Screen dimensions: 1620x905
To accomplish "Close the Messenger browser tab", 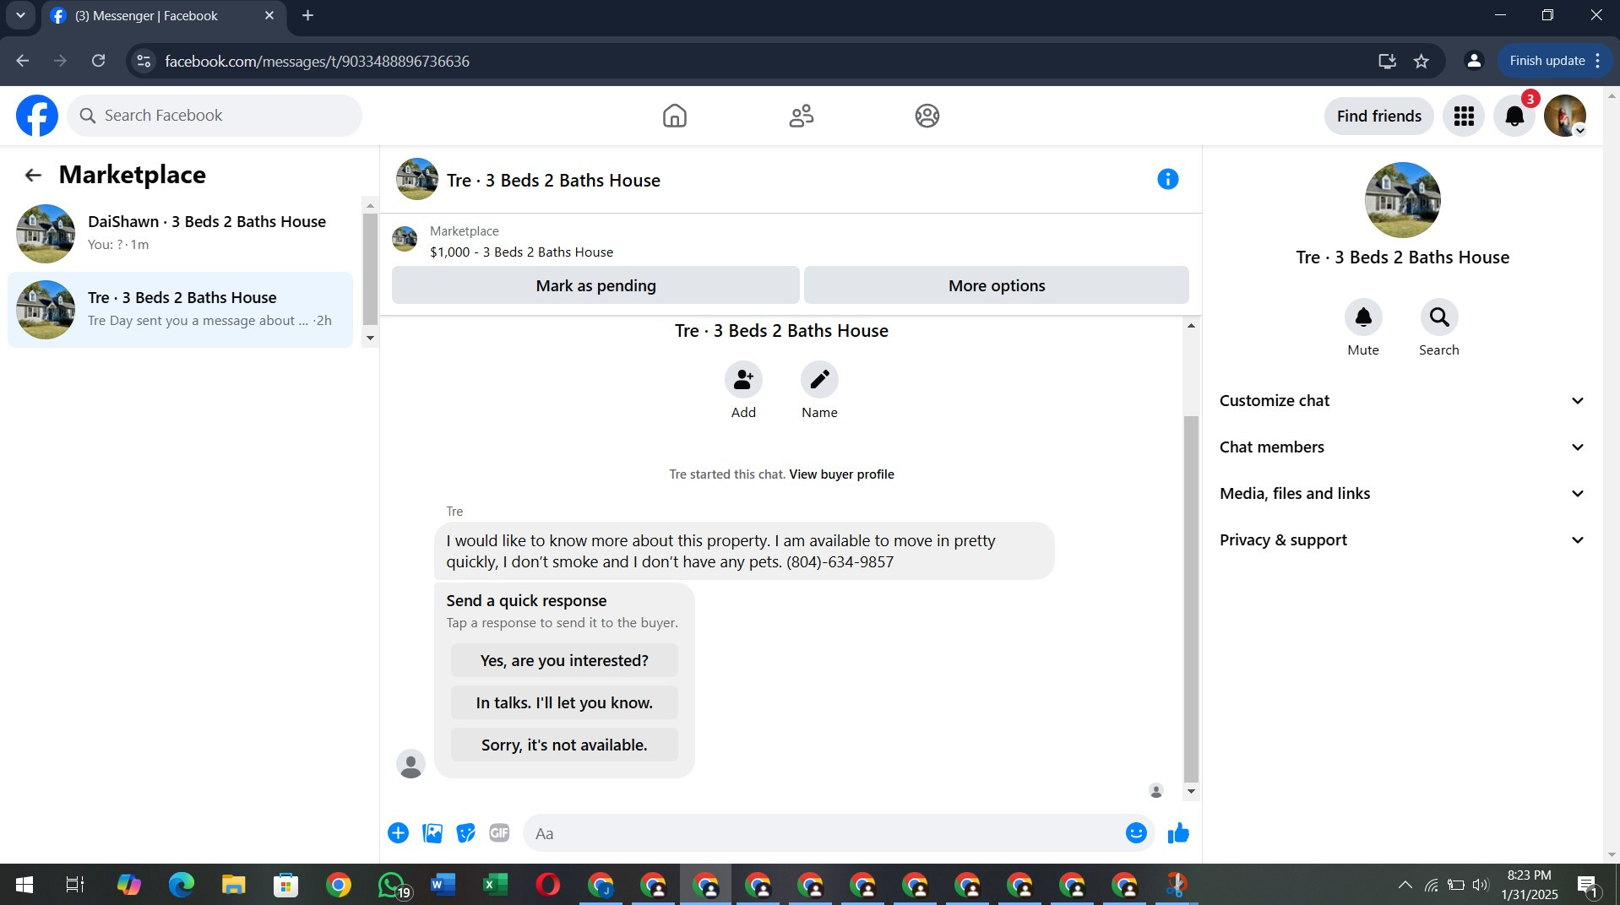I will pyautogui.click(x=269, y=15).
